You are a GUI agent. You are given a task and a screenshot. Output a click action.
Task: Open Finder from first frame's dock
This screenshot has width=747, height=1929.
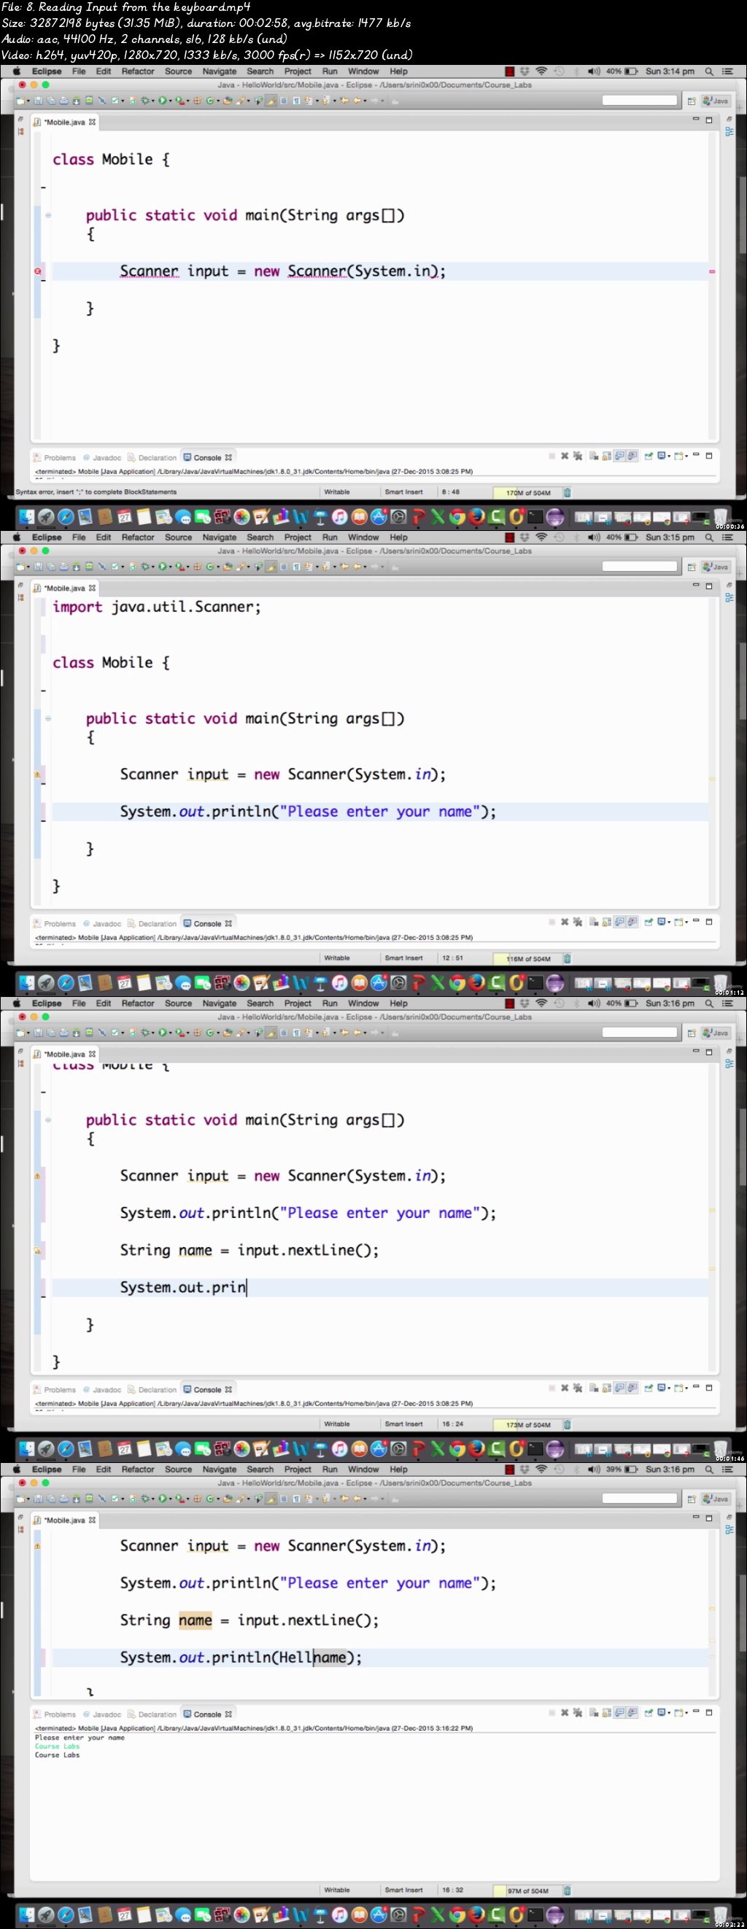pyautogui.click(x=26, y=516)
